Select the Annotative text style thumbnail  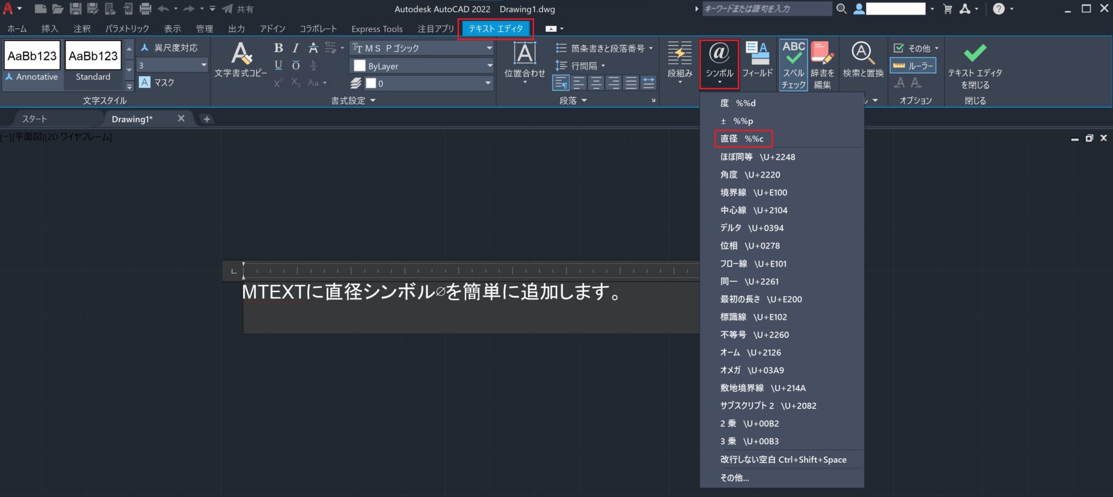(x=32, y=63)
